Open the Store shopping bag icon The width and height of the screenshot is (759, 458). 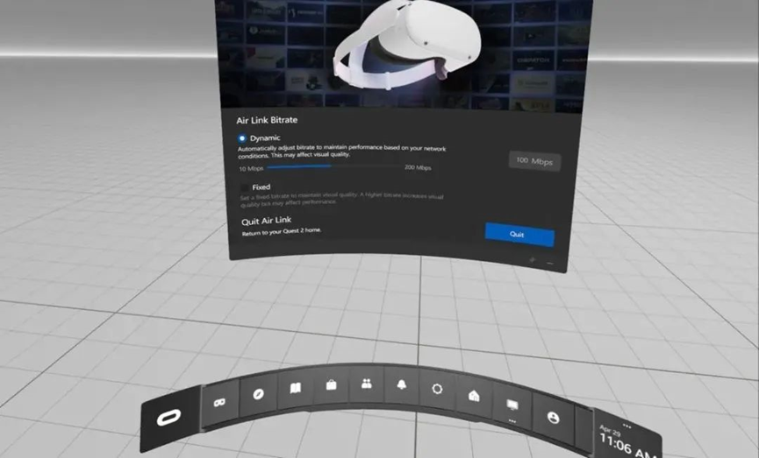[331, 384]
